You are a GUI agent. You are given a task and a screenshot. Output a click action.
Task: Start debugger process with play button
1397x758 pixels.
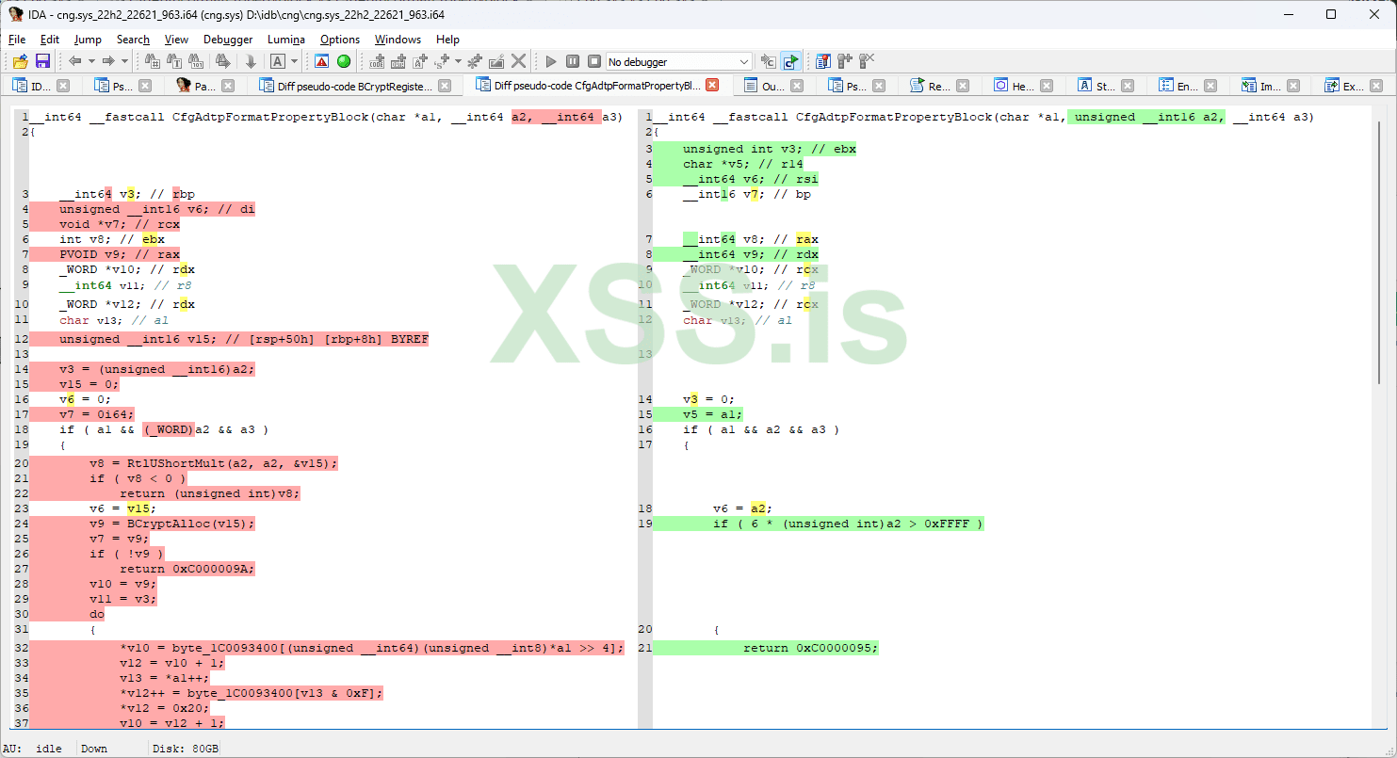[551, 61]
